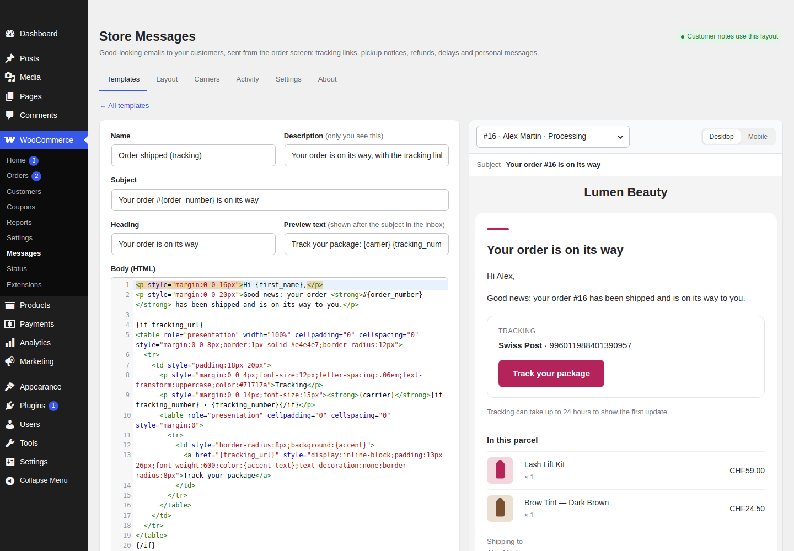Open WooCommerce Customers submenu
Image resolution: width=794 pixels, height=551 pixels.
click(24, 192)
